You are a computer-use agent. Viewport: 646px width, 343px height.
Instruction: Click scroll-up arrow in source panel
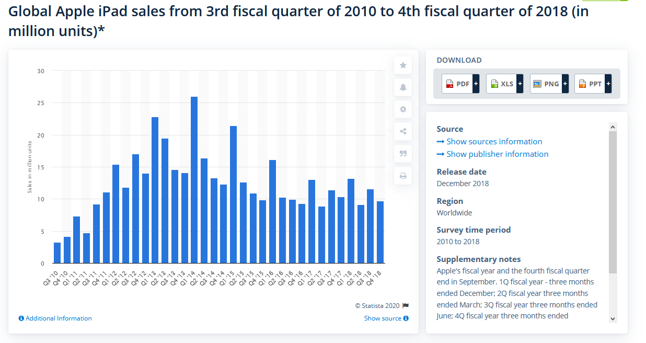pos(613,127)
